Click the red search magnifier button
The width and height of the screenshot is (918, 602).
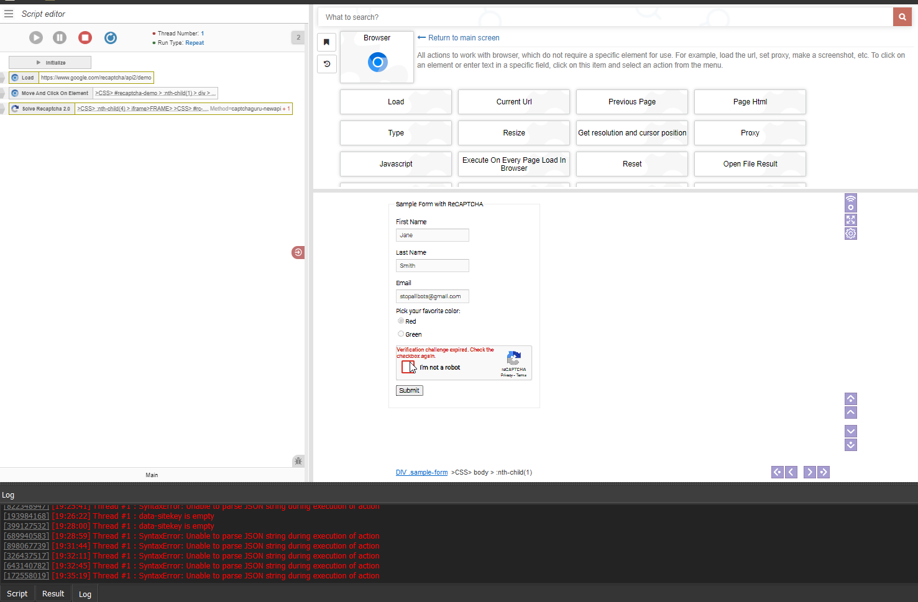(902, 17)
